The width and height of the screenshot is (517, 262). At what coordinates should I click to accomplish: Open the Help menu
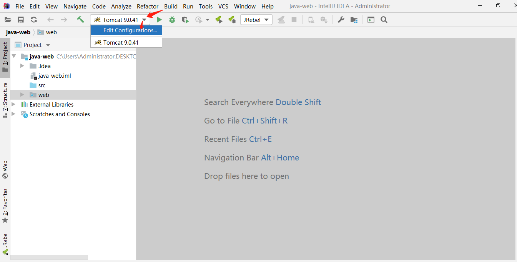tap(267, 6)
